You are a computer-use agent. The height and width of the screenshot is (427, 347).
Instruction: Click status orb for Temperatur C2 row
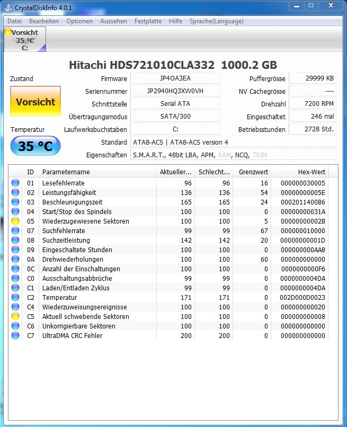(15, 297)
